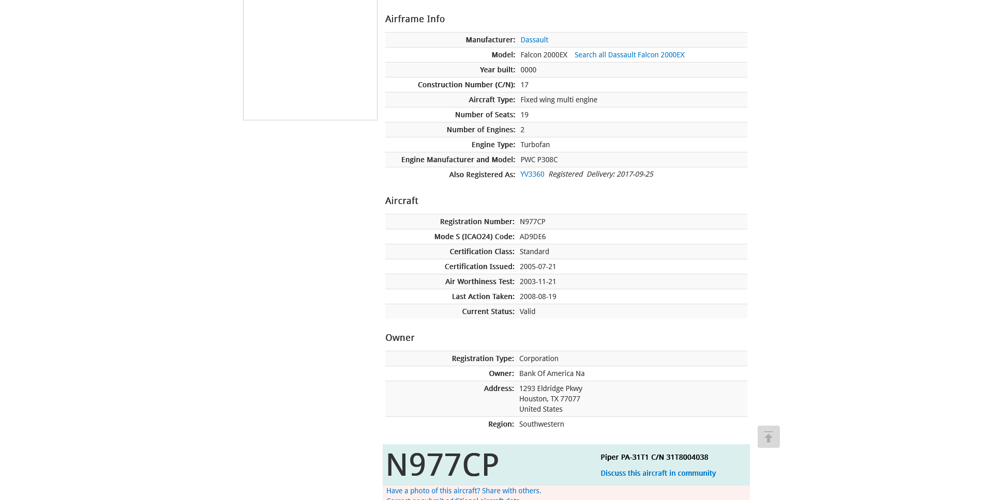This screenshot has height=500, width=993.
Task: Click Also Registered As label
Action: pyautogui.click(x=482, y=175)
